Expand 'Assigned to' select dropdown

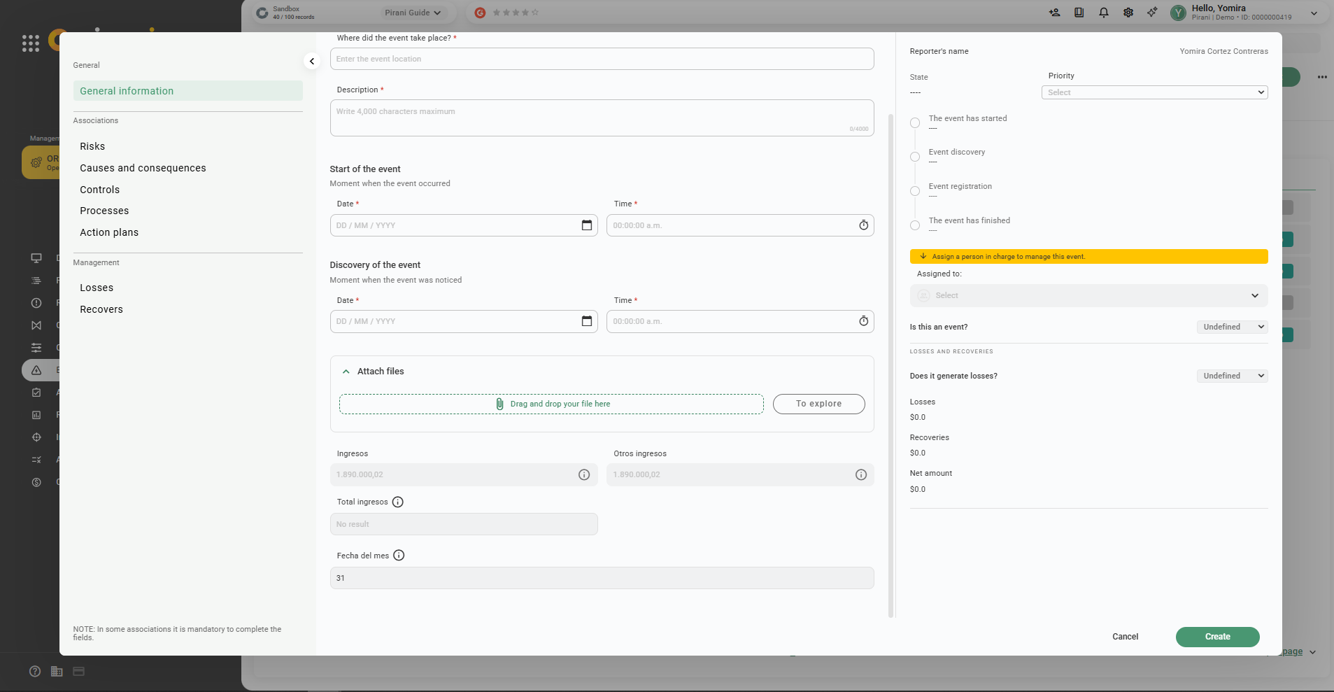[1088, 295]
